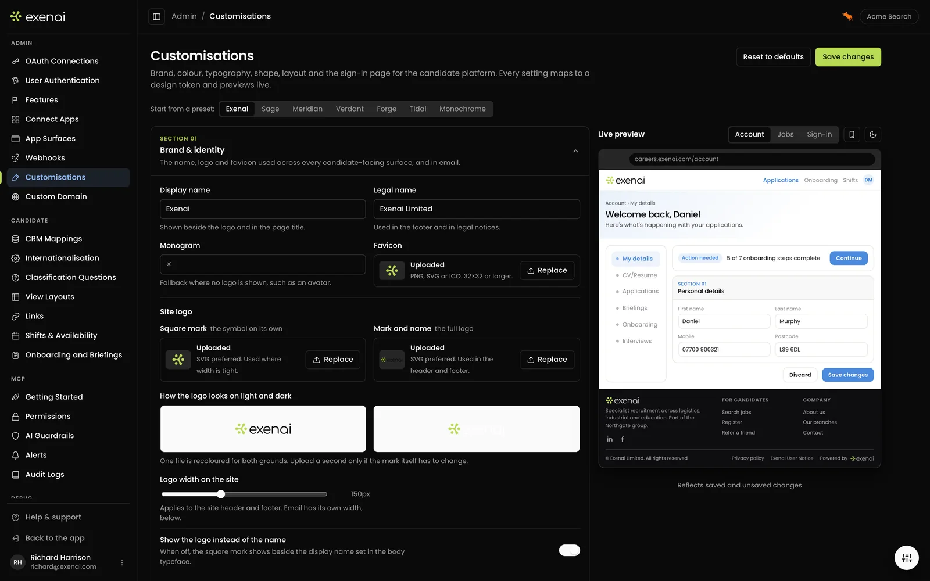Image resolution: width=930 pixels, height=581 pixels.
Task: Open Custom Domain settings
Action: pos(69,196)
